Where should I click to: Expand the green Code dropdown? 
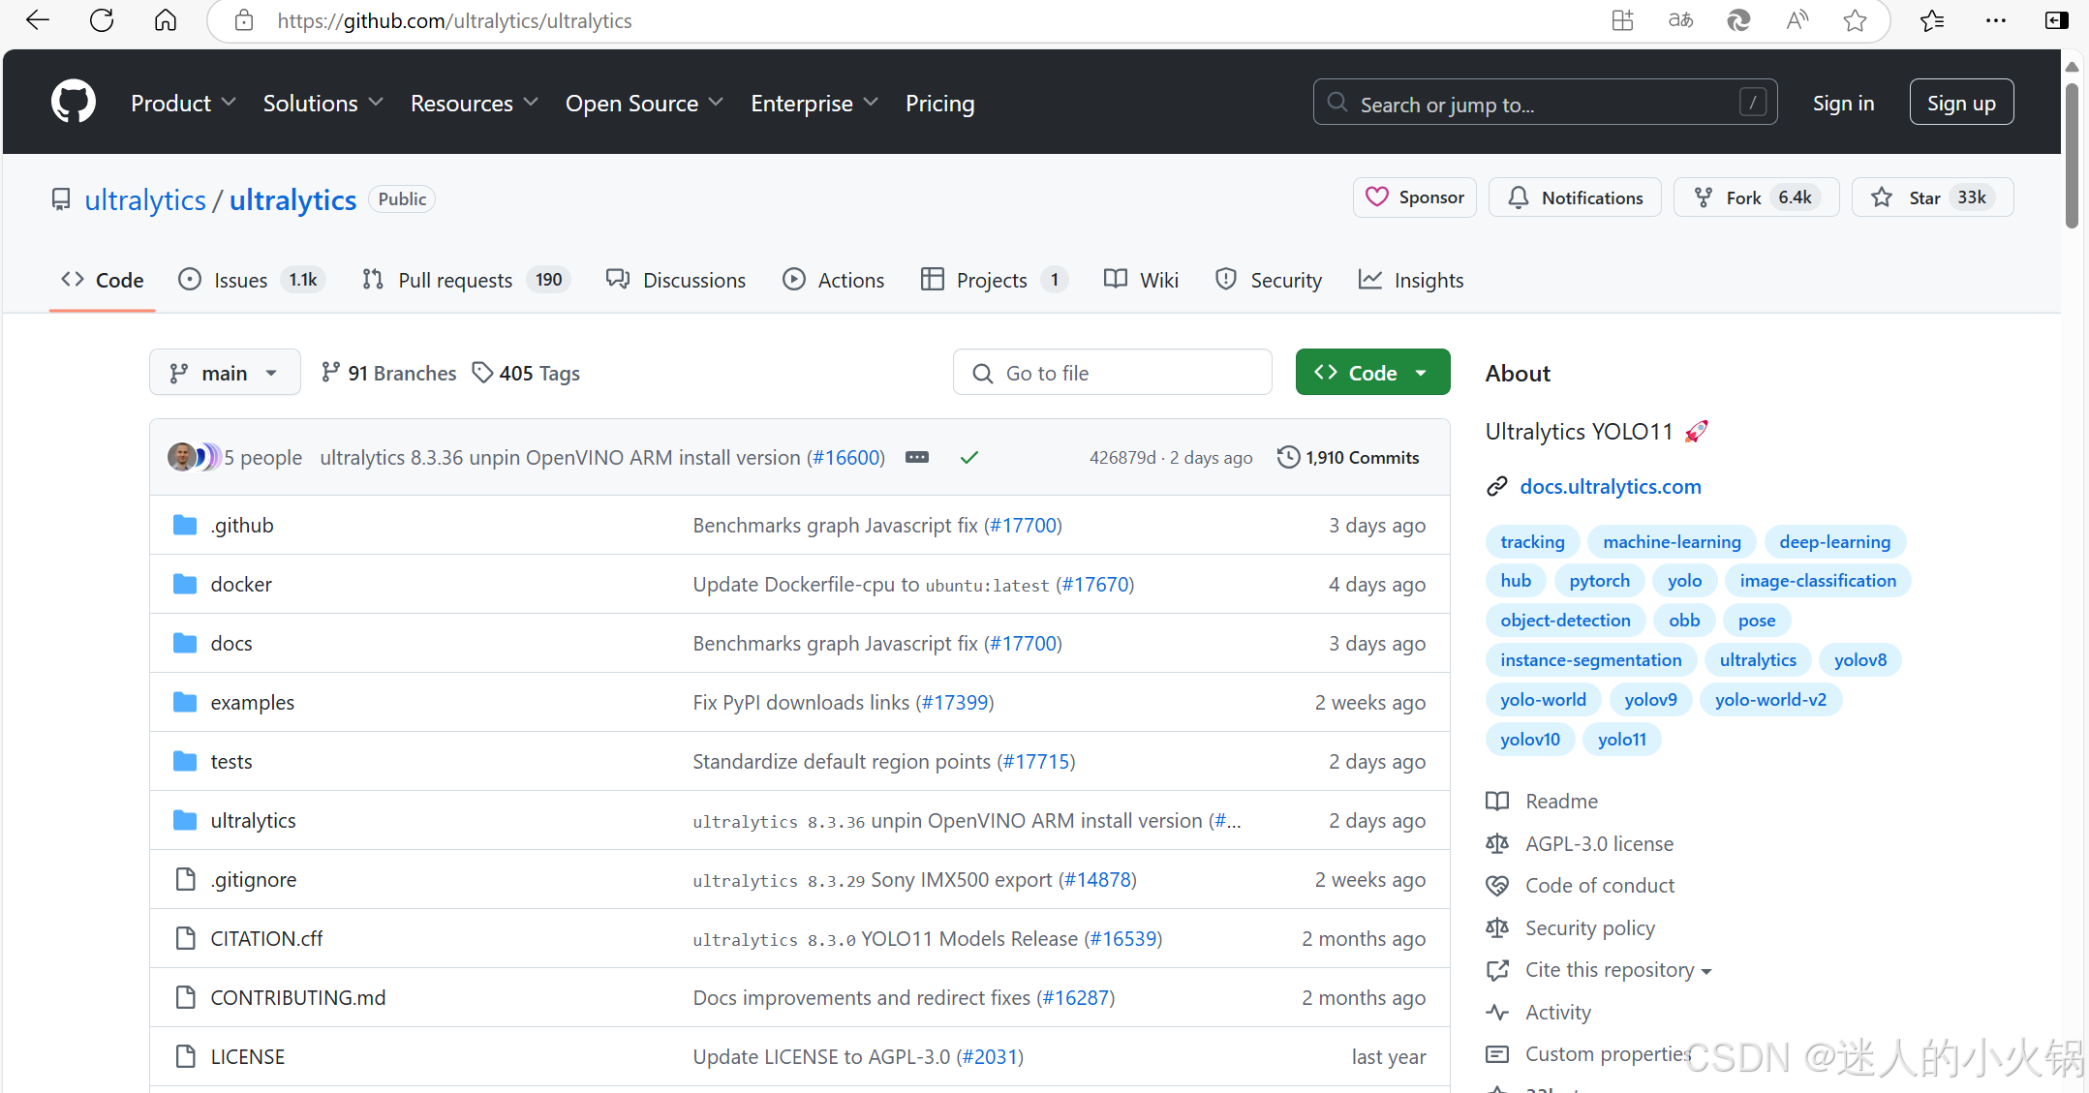coord(1372,373)
